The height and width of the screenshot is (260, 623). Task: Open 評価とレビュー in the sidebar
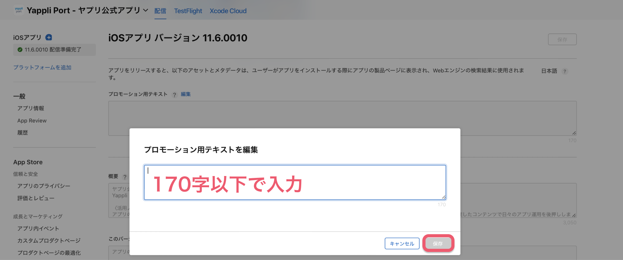36,198
